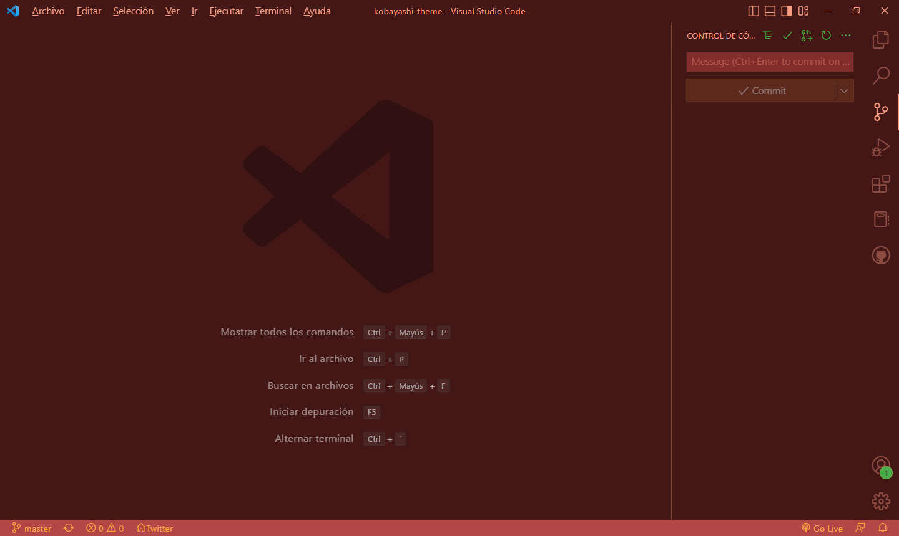Screen dimensions: 899x536
Task: Click the create pull request icon
Action: point(807,36)
